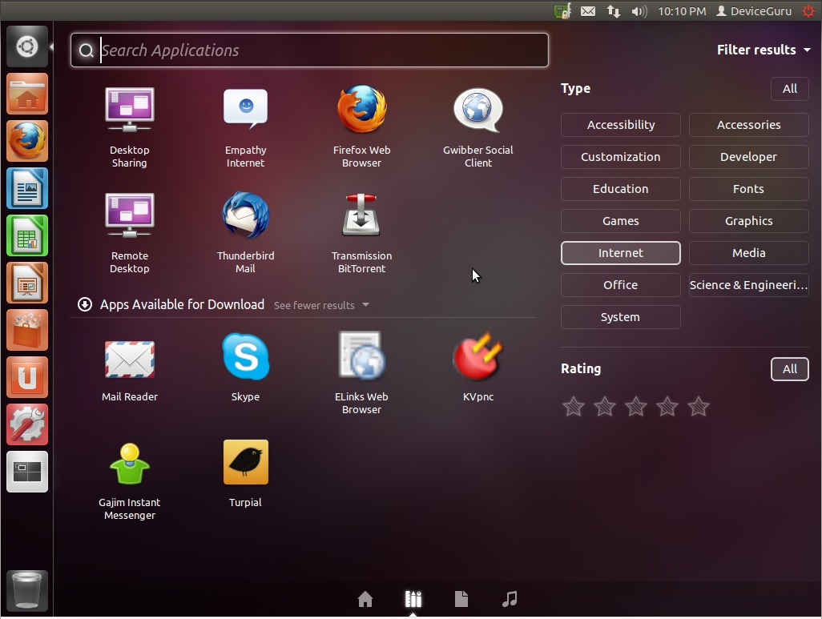The width and height of the screenshot is (822, 619).
Task: Open Ubuntu One from the launcher
Action: click(x=27, y=377)
